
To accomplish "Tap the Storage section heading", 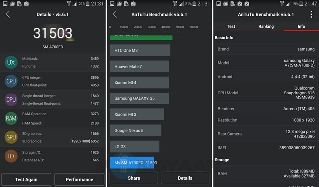I will click(222, 160).
